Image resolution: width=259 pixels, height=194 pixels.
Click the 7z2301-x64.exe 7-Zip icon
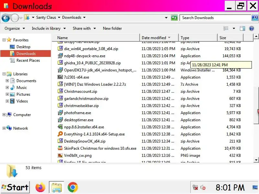pos(60,77)
